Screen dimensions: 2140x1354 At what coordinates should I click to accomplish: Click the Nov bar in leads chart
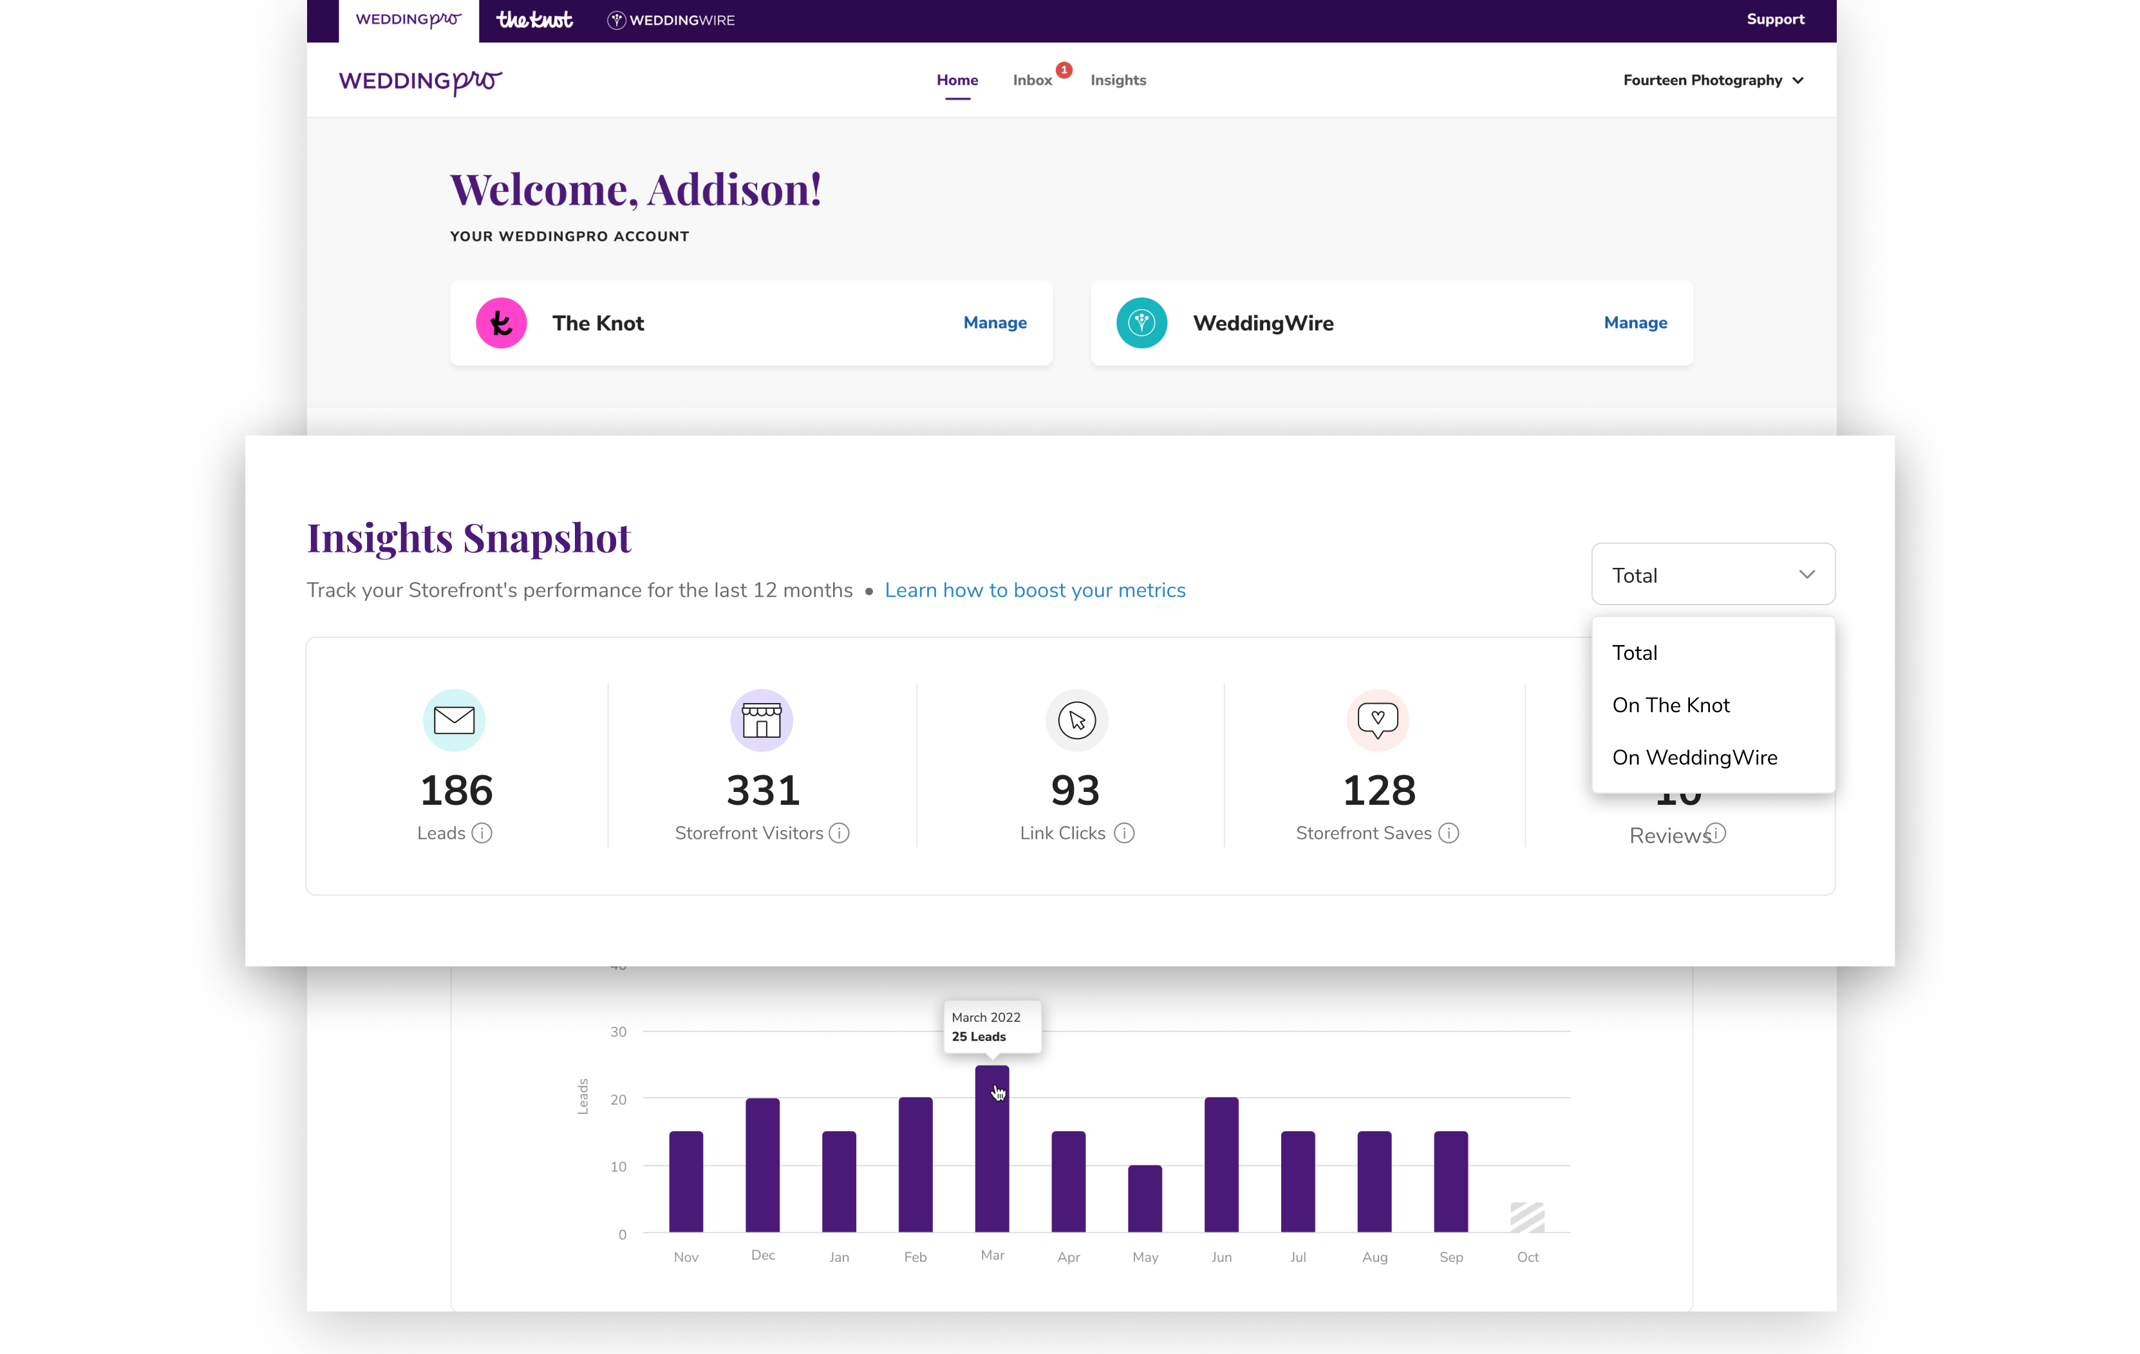coord(686,1181)
